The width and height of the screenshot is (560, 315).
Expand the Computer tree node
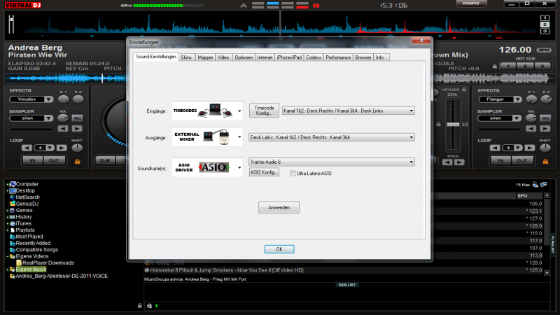pos(7,184)
